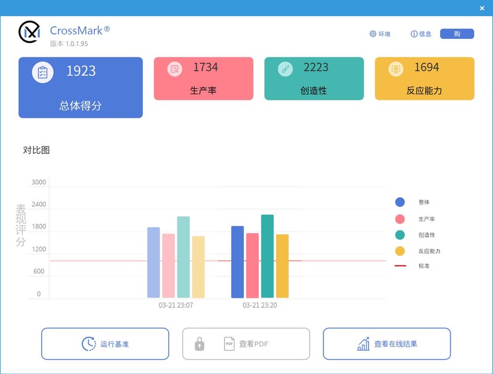493x374 pixels.
Task: Open online results via 查看在线结果
Action: click(x=385, y=344)
